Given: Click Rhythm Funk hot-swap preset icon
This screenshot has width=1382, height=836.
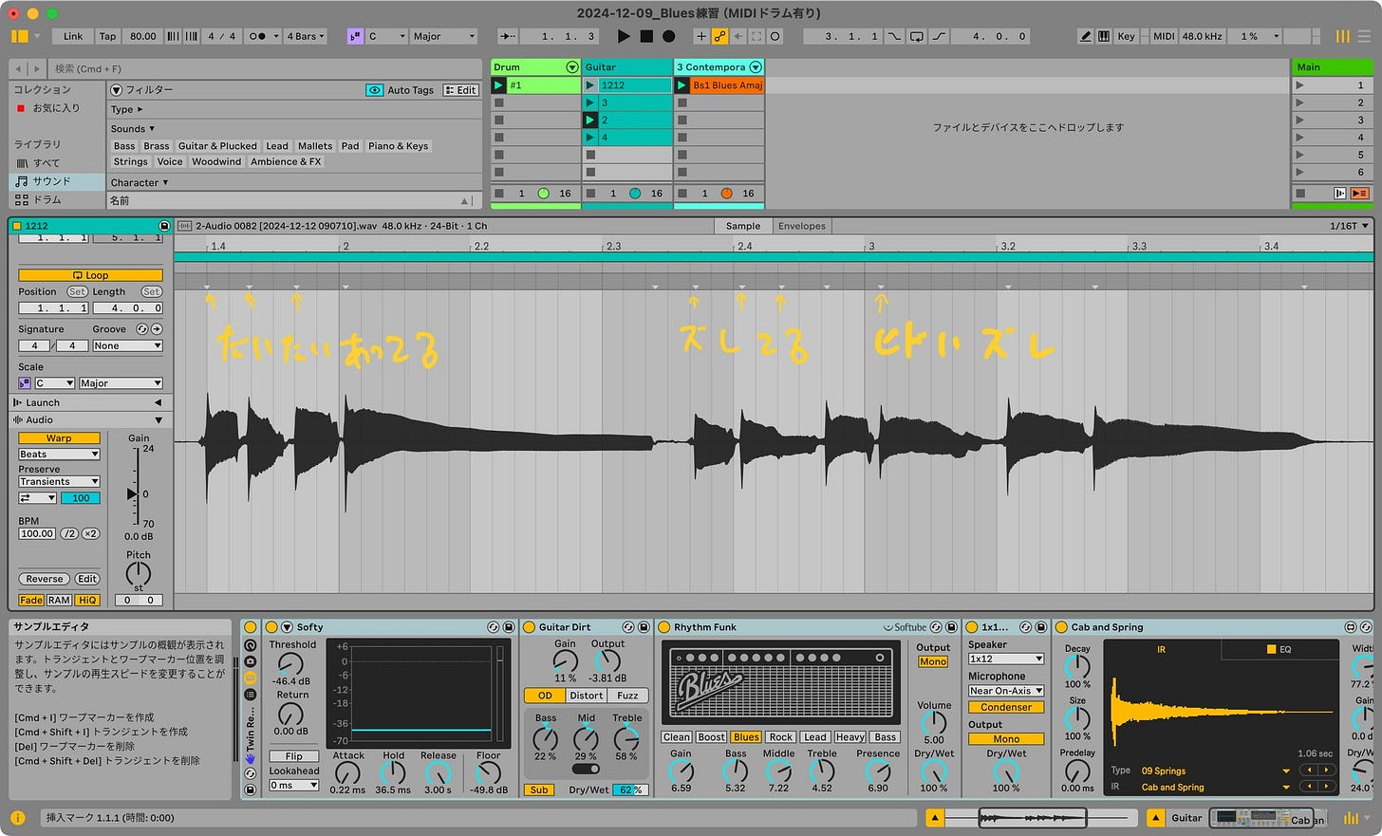Looking at the screenshot, I should point(936,627).
